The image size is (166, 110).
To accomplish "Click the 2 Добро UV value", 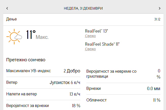I will coord(72,71).
